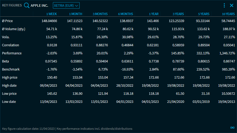The width and height of the screenshot is (237, 133).
Task: Select the 1 WEEK column header
Action: [x=51, y=14]
